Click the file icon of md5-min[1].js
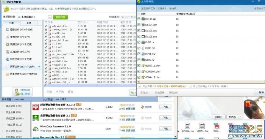 (50, 26)
